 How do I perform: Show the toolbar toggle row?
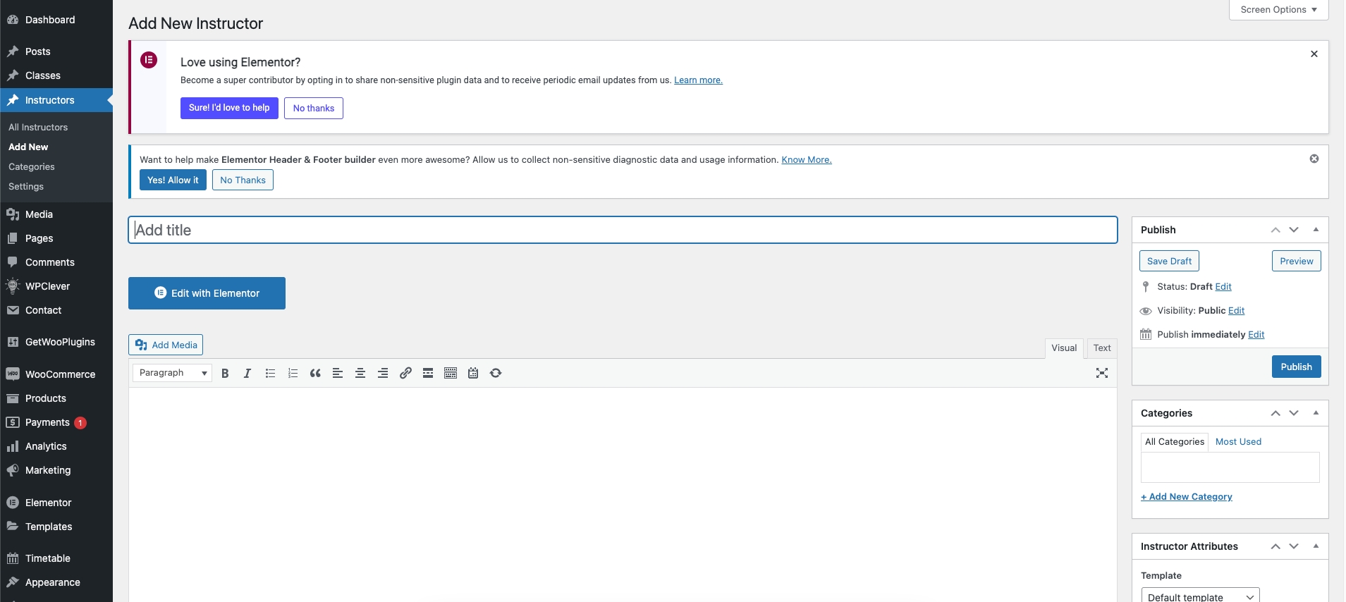(451, 374)
